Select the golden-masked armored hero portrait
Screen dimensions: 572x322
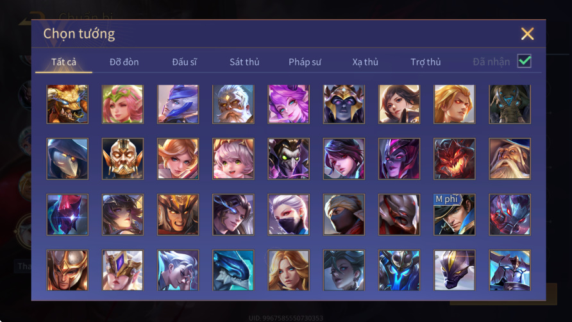tap(122, 159)
